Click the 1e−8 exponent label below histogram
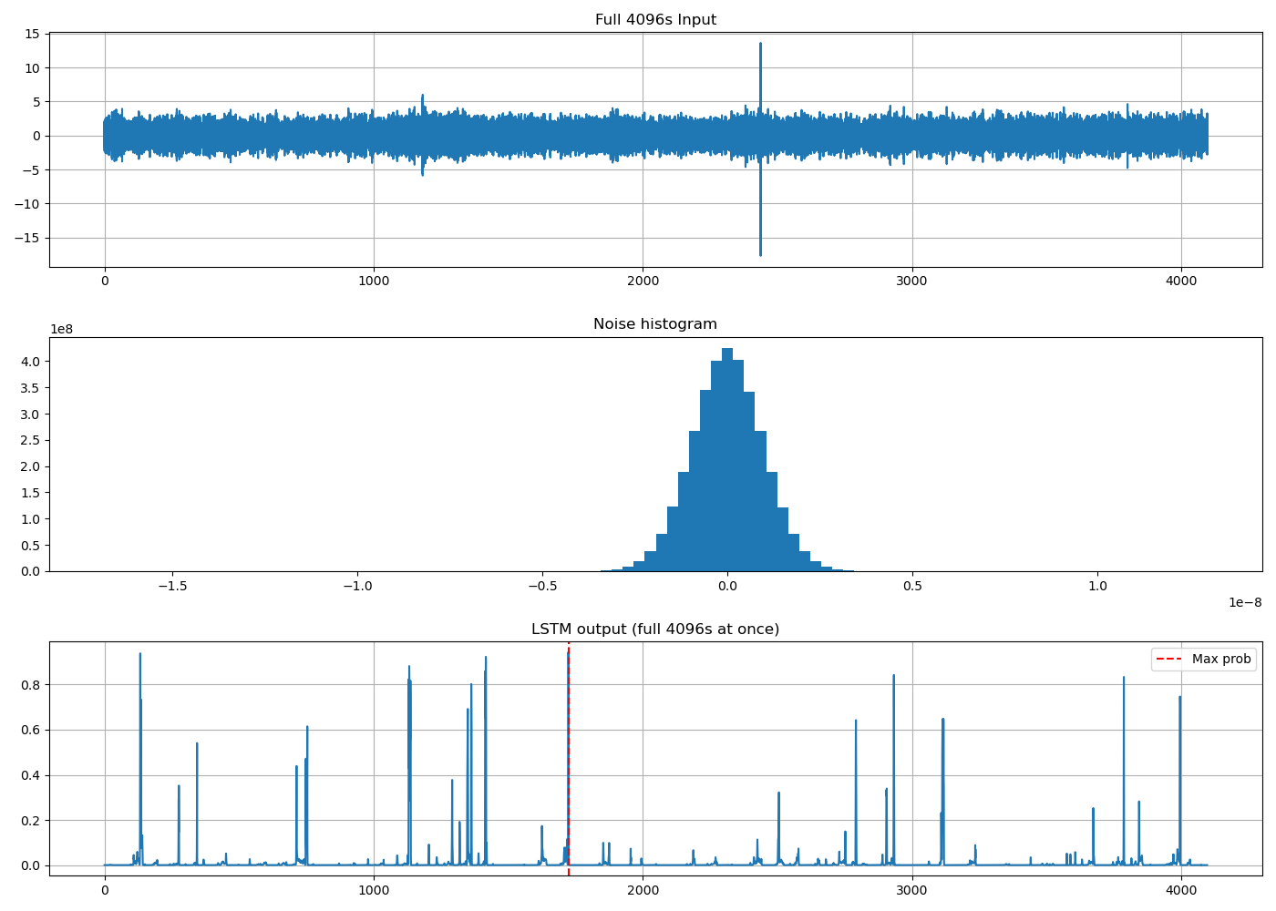 pyautogui.click(x=1245, y=602)
